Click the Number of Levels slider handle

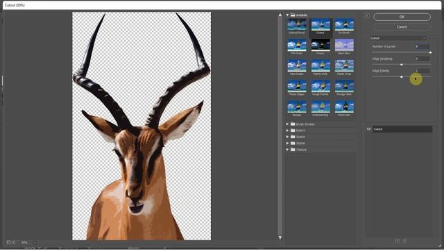(x=430, y=53)
